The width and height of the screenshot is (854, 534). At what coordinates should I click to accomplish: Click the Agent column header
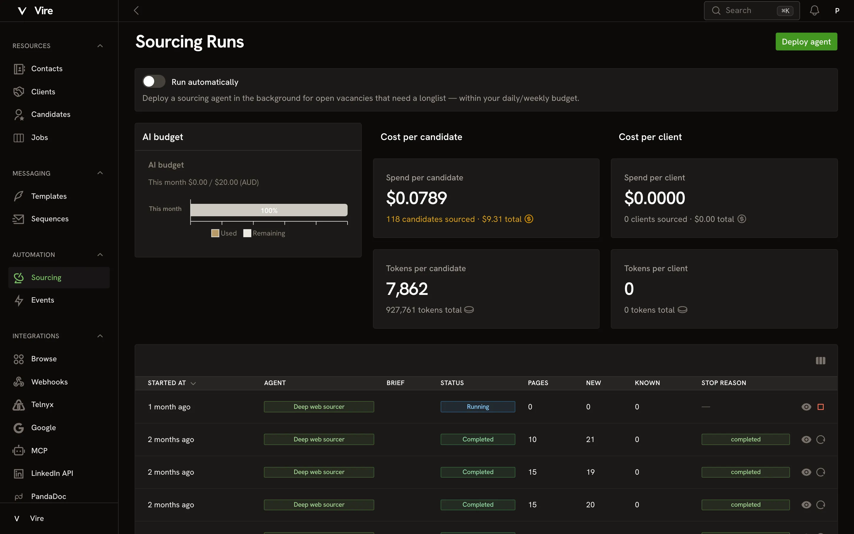[275, 383]
